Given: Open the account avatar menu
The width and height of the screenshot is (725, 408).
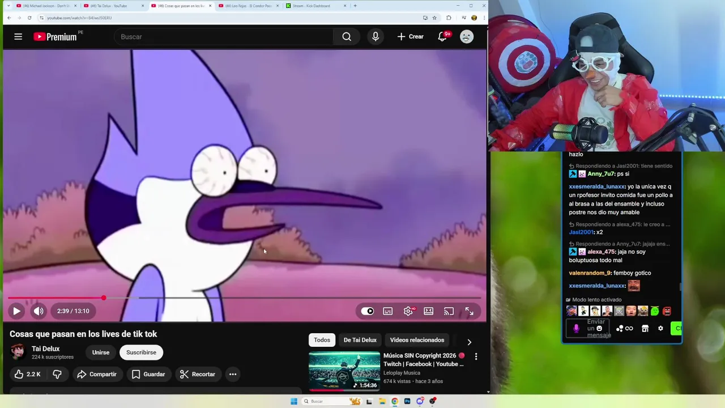Looking at the screenshot, I should (x=467, y=37).
